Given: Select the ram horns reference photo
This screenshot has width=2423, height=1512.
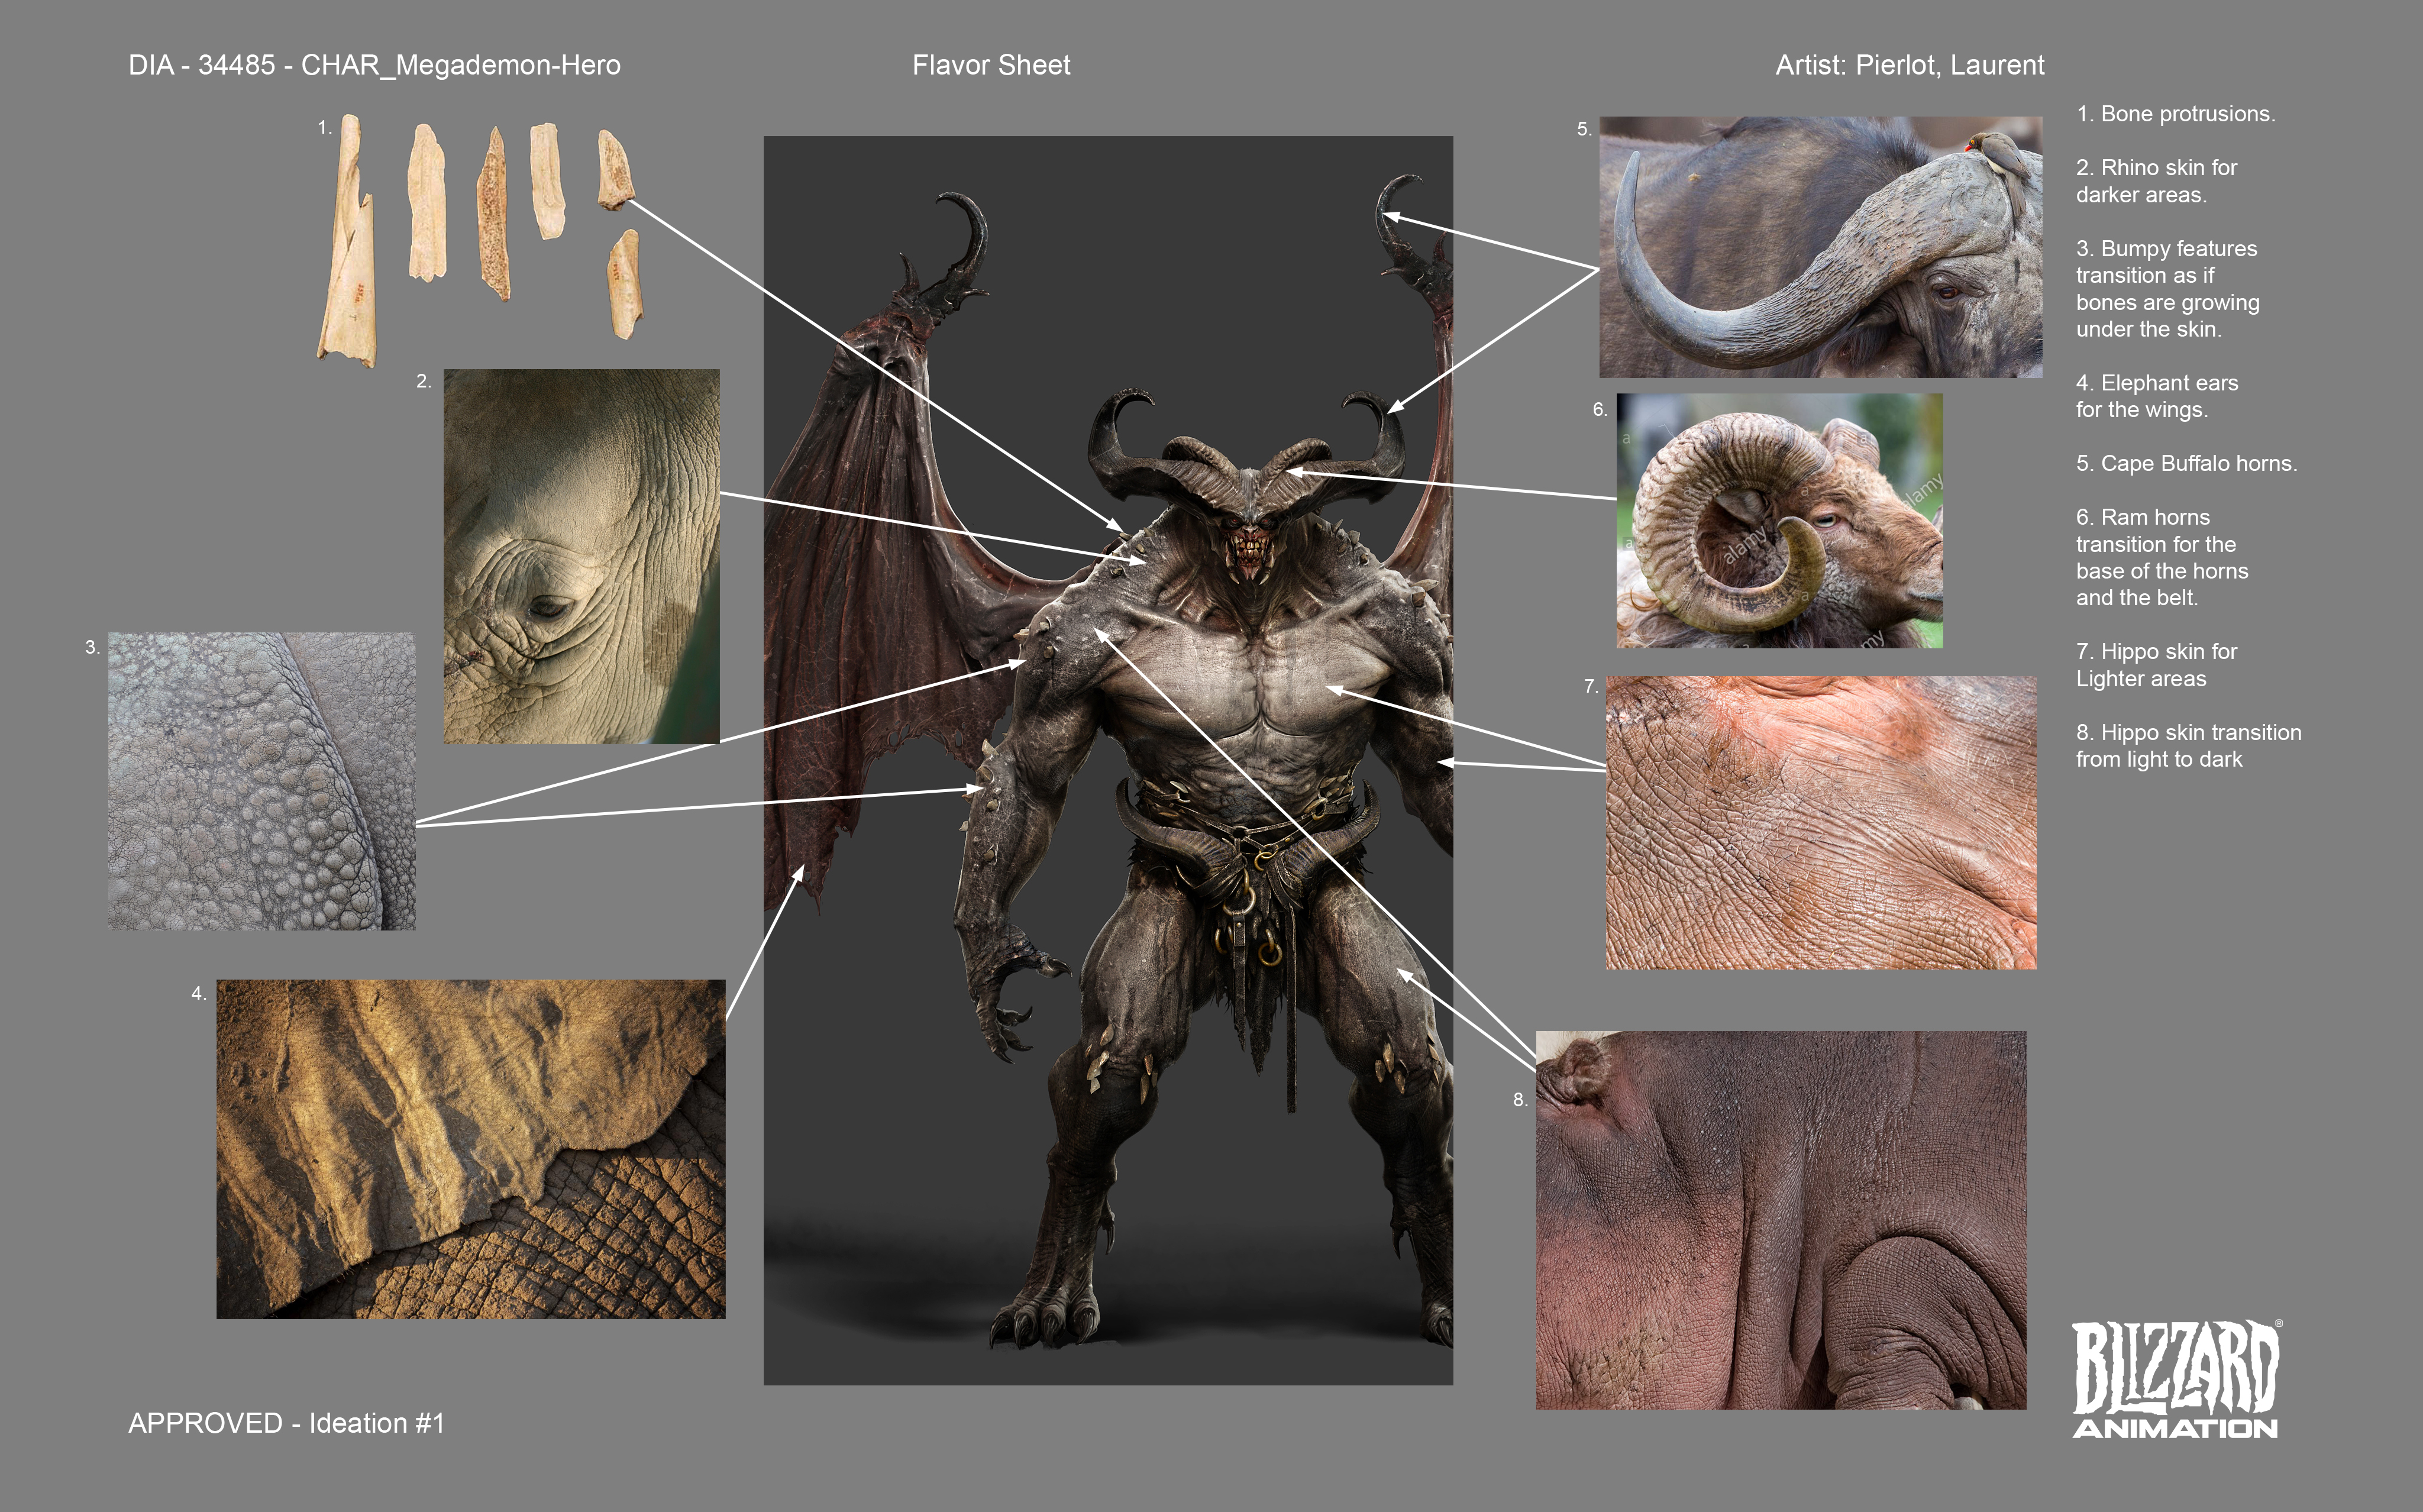Looking at the screenshot, I should pyautogui.click(x=1779, y=520).
